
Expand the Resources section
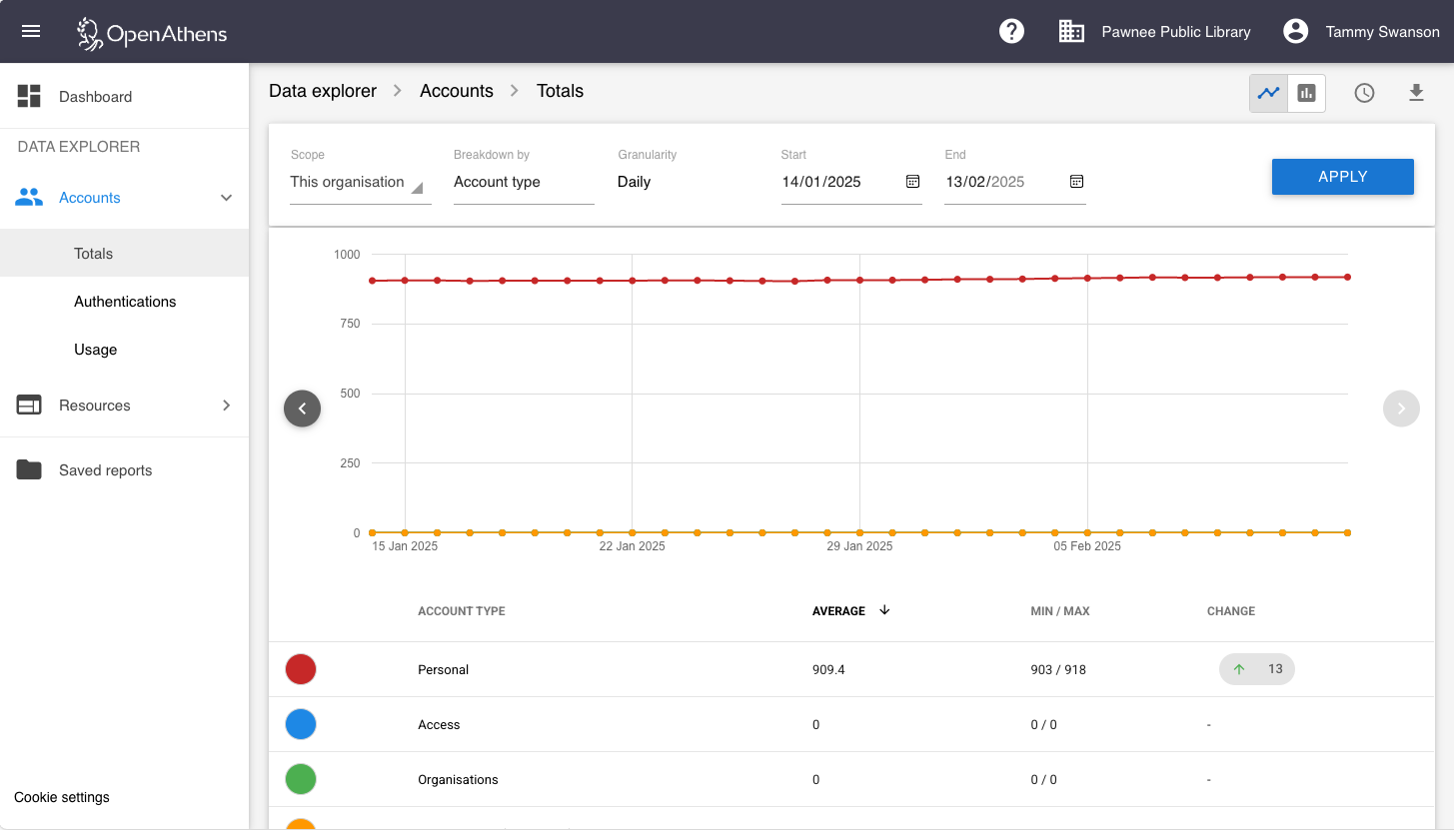pyautogui.click(x=226, y=406)
